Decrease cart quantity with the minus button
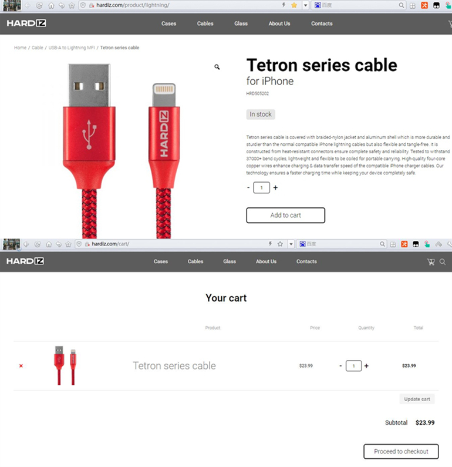 [x=340, y=366]
